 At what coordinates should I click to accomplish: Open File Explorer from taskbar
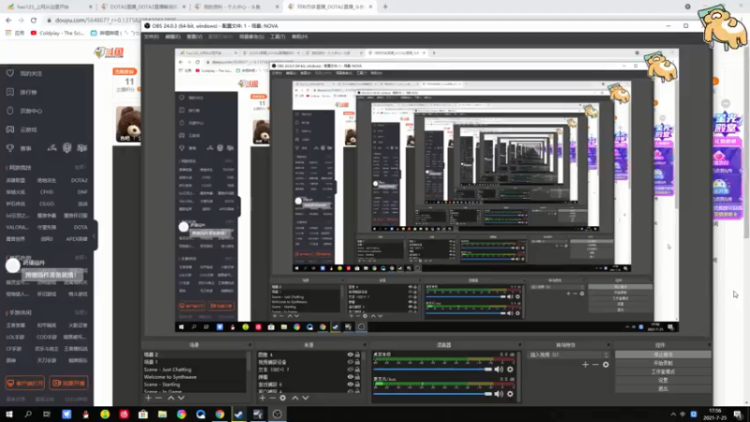point(162,414)
